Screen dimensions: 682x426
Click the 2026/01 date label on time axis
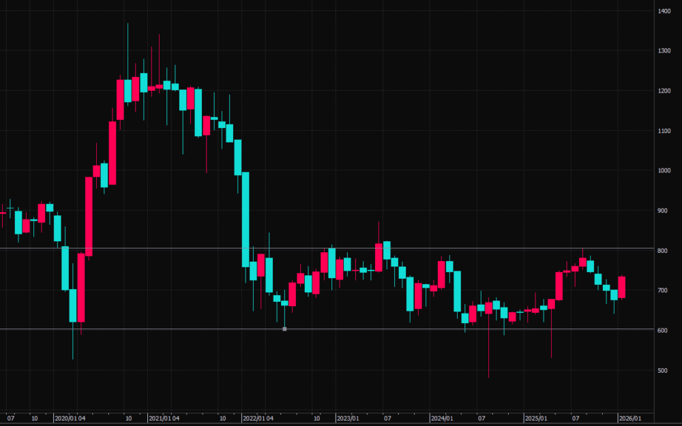point(629,418)
